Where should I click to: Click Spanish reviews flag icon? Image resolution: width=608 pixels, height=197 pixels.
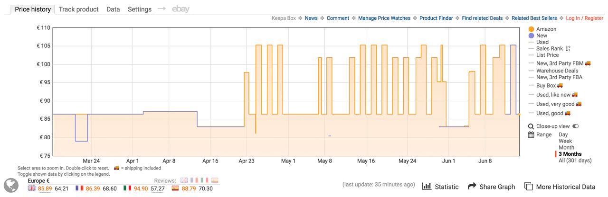[x=215, y=180]
